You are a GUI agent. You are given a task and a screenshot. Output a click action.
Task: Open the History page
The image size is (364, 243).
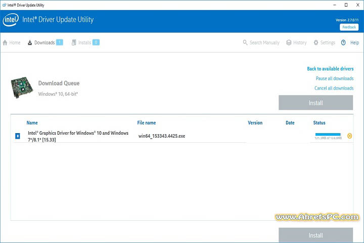tap(296, 43)
